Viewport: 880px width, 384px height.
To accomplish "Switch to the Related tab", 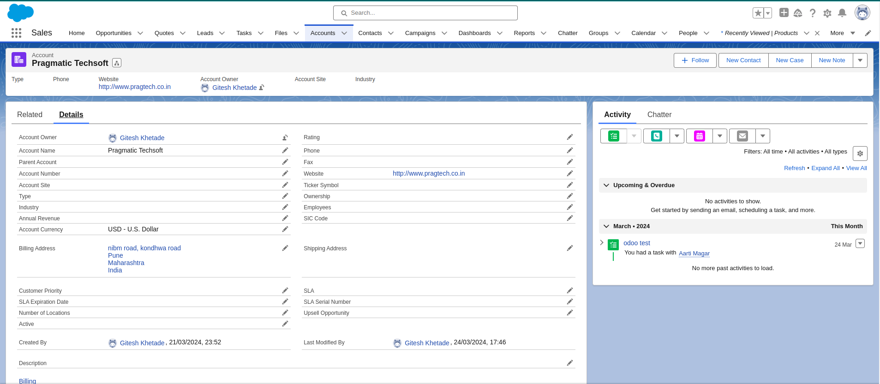I will [x=30, y=114].
